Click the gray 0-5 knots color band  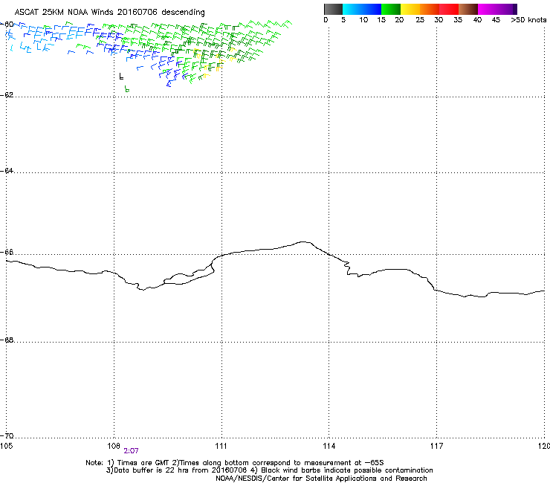click(333, 9)
